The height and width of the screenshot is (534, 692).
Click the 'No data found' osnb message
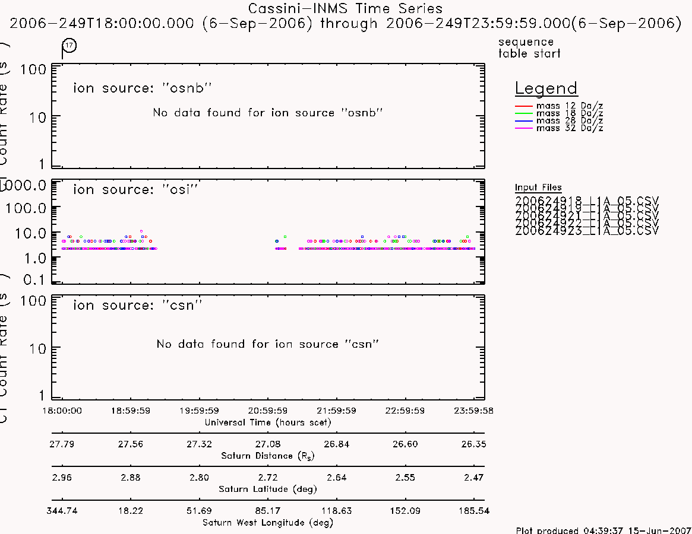[267, 113]
